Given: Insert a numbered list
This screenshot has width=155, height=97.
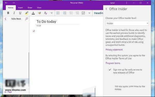Looking at the screenshot, I should tap(65, 13).
